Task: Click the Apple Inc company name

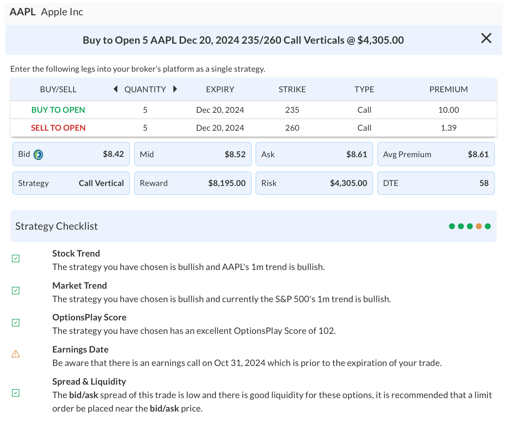Action: click(x=62, y=12)
